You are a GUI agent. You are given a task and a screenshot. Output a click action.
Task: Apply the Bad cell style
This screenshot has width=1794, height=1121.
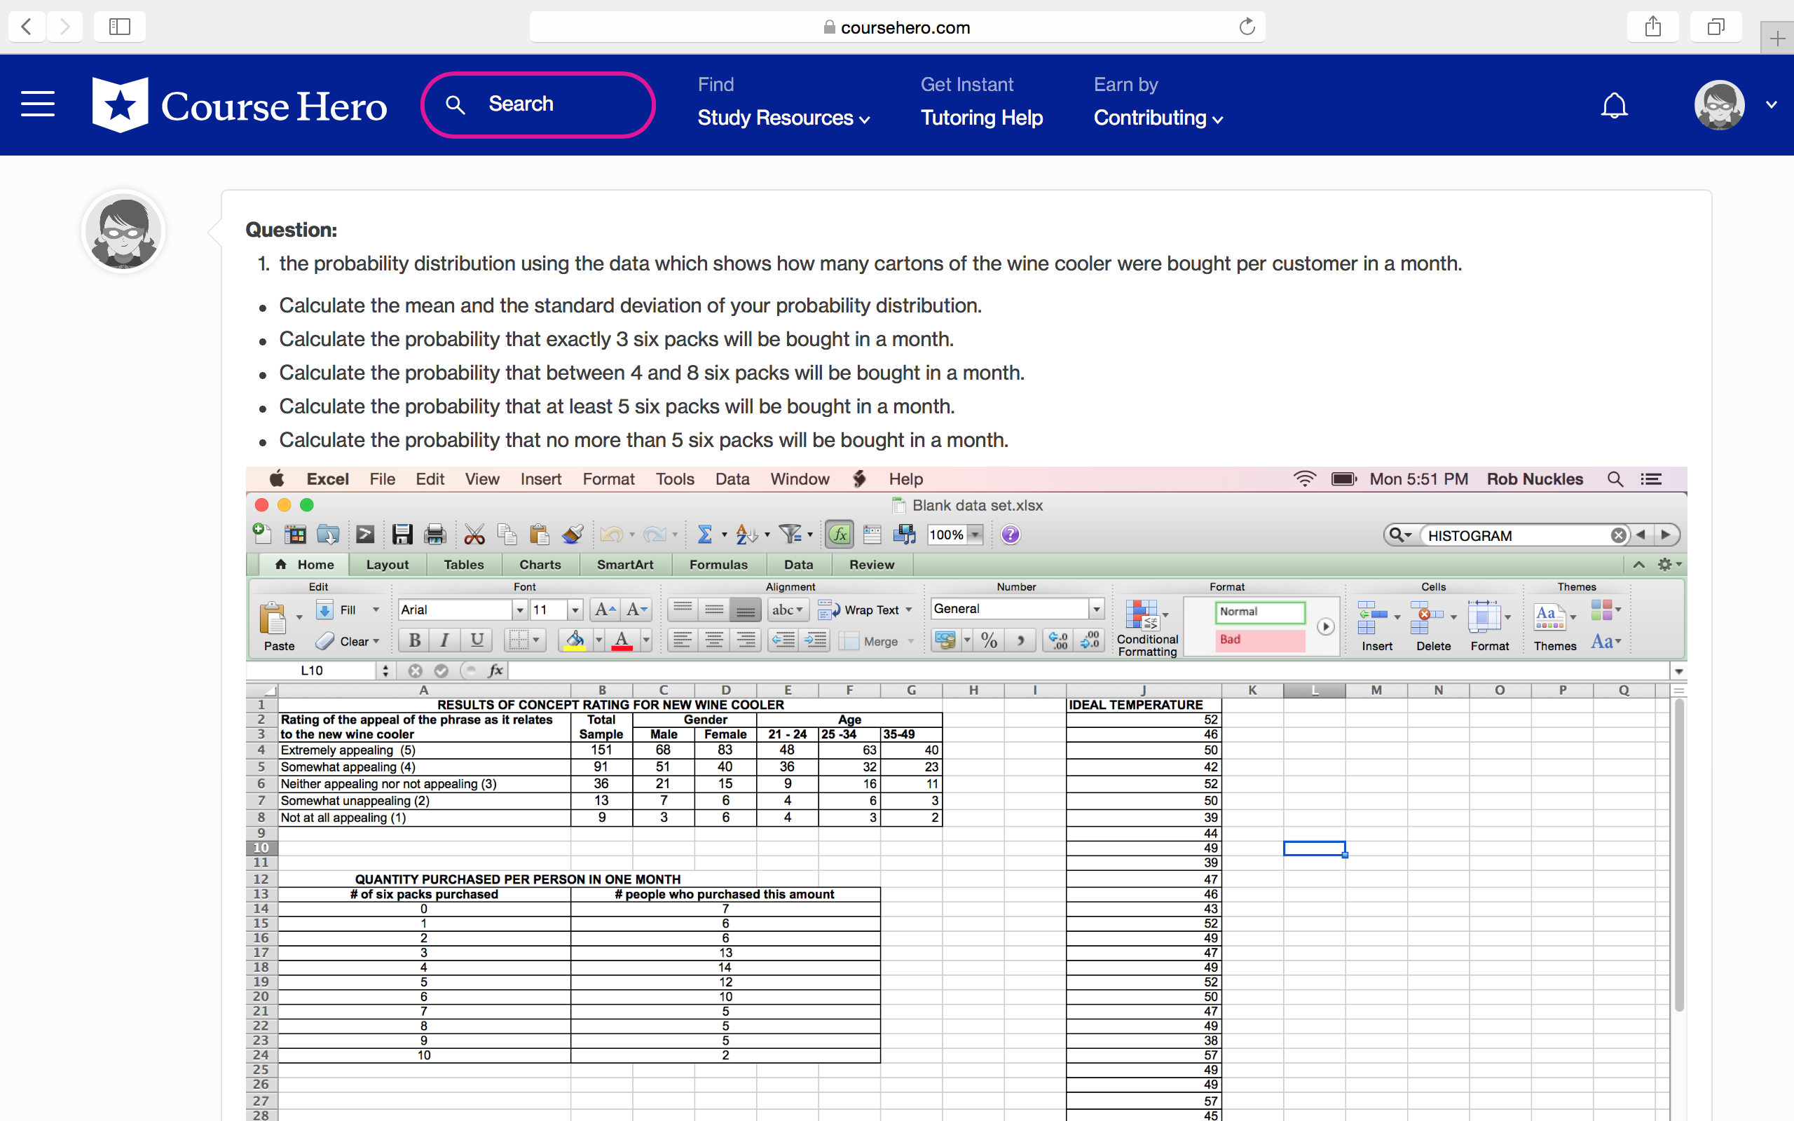click(x=1259, y=640)
